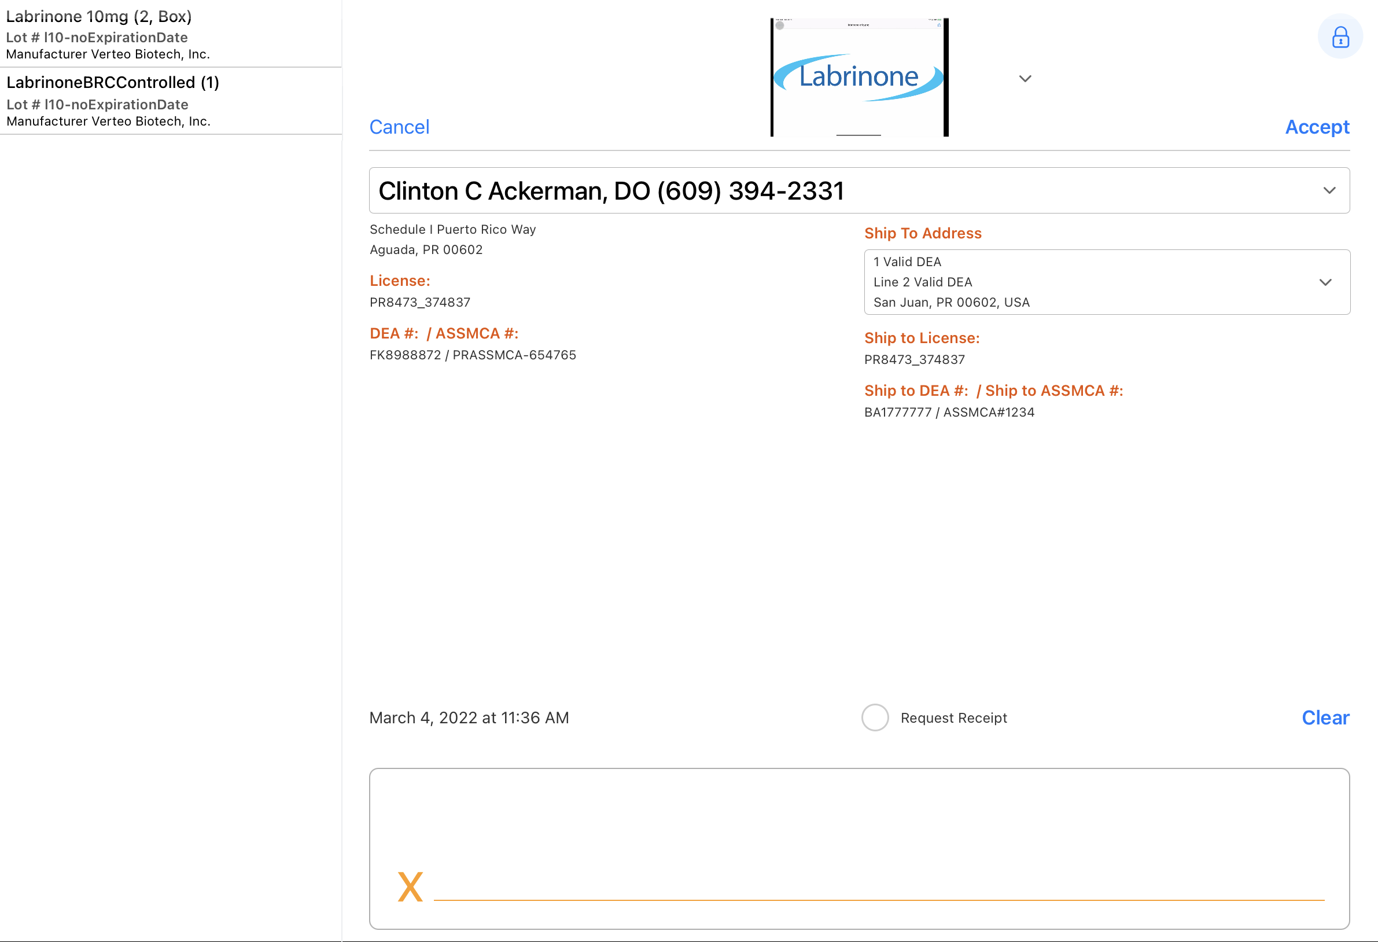Image resolution: width=1378 pixels, height=942 pixels.
Task: Click the FK8988872 DEA number value
Action: coord(405,355)
